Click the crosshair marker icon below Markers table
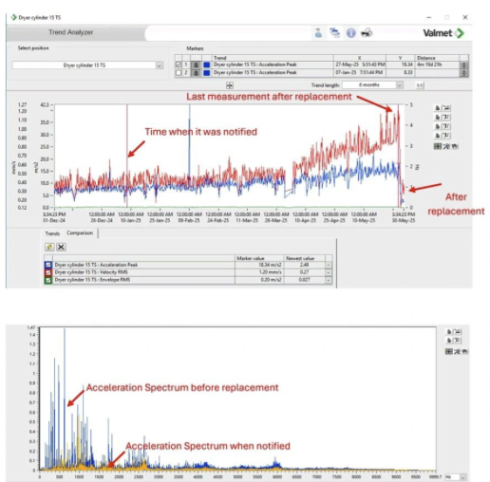The image size is (490, 482). (230, 85)
